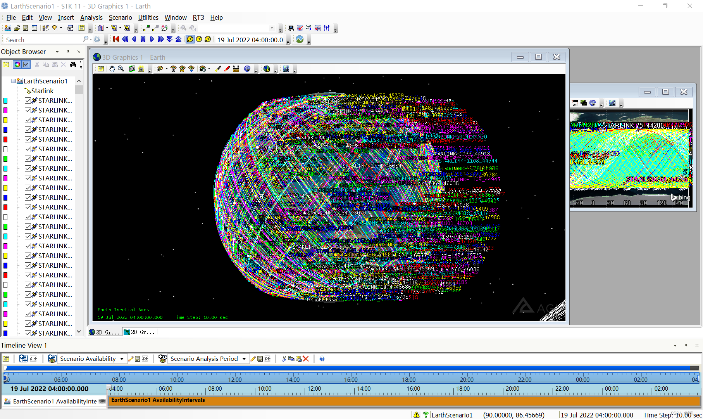Image resolution: width=703 pixels, height=419 pixels.
Task: Open the Scenario Availability dropdown
Action: click(x=122, y=359)
